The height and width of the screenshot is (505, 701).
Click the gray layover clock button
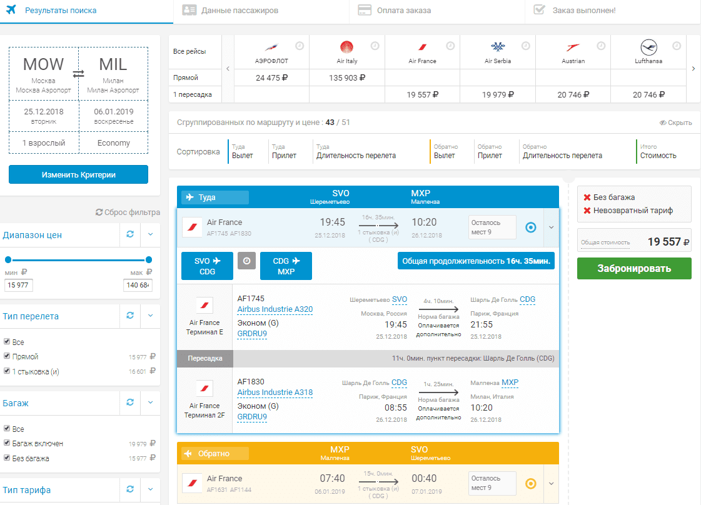pyautogui.click(x=246, y=261)
